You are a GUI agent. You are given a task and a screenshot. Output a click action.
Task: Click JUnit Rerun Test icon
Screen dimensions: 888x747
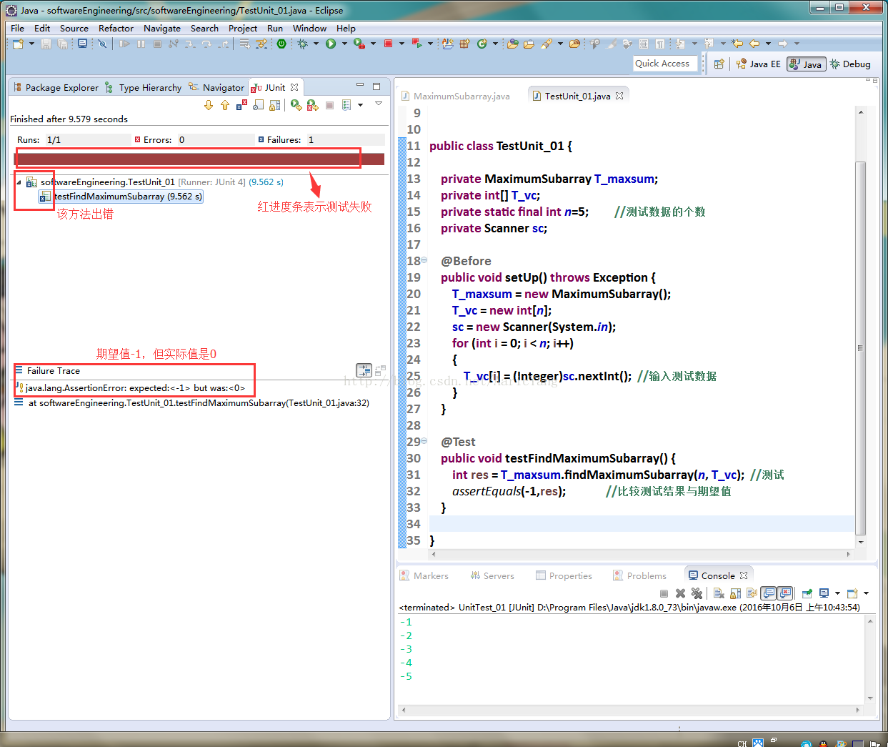(x=296, y=105)
